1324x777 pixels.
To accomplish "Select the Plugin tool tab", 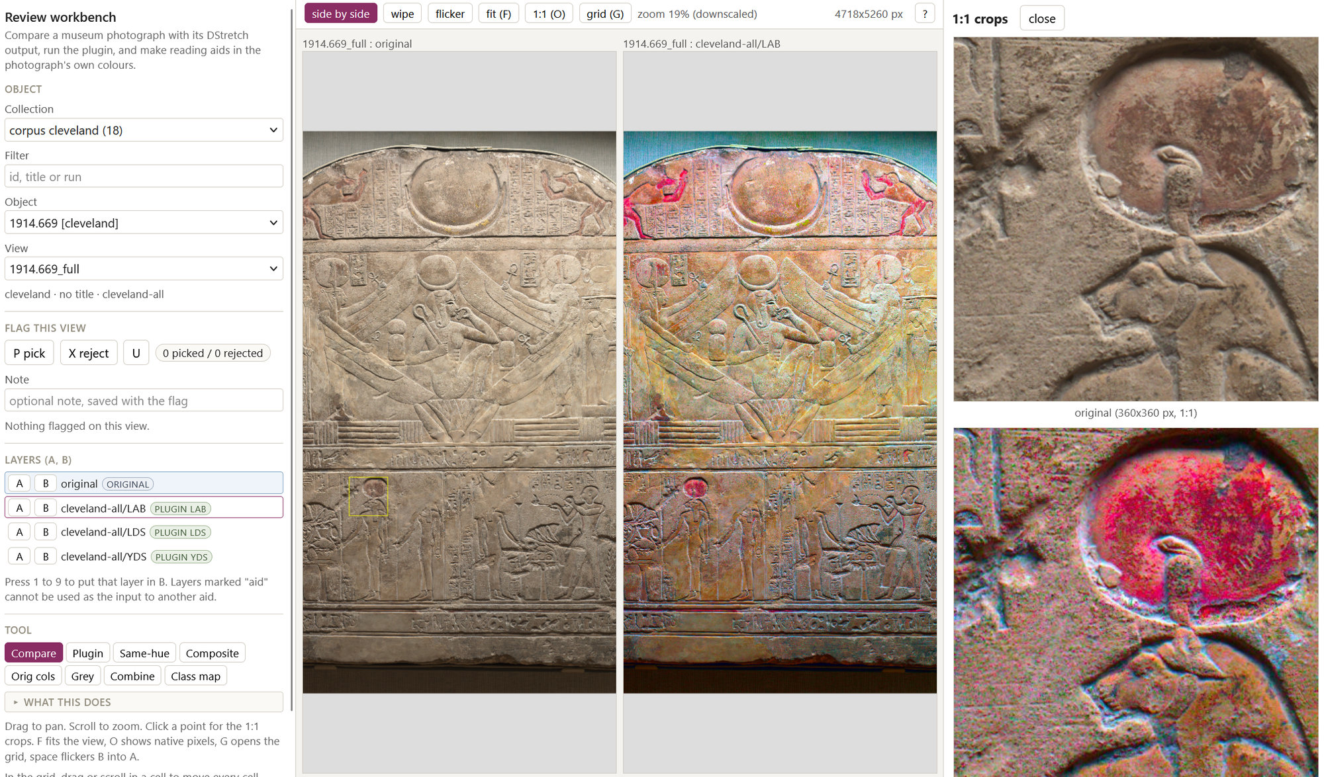I will (x=87, y=653).
